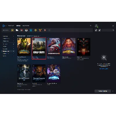Click the first add-friend button above the friends list

click(96, 30)
